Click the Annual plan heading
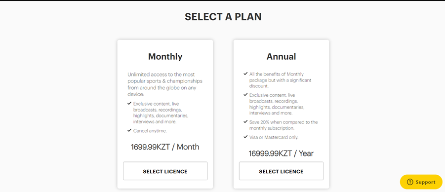 coord(281,57)
